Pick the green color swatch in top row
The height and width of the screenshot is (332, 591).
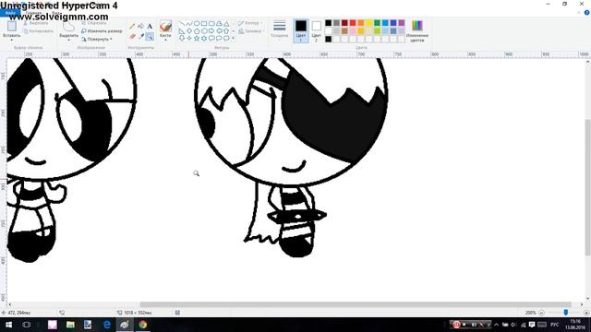377,23
